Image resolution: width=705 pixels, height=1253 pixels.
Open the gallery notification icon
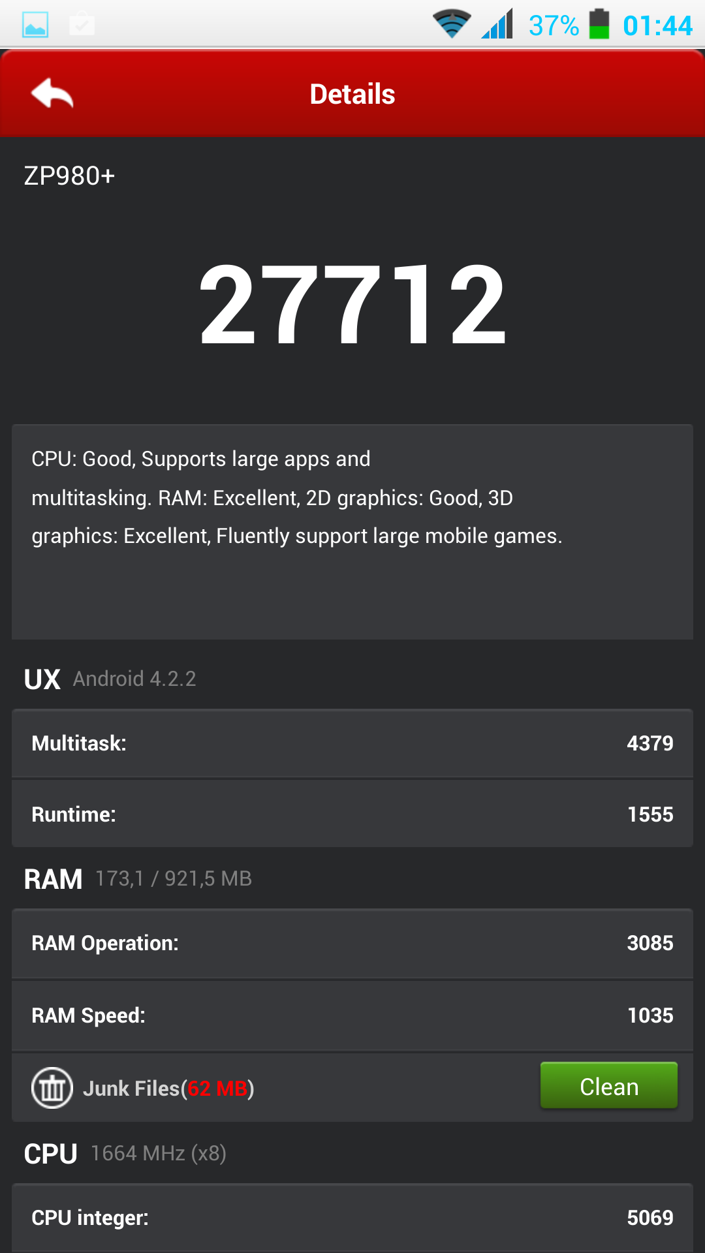tap(35, 25)
